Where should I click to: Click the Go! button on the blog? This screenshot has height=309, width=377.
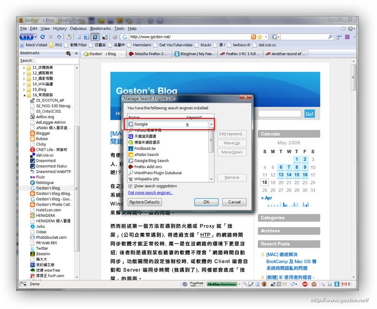point(309,114)
